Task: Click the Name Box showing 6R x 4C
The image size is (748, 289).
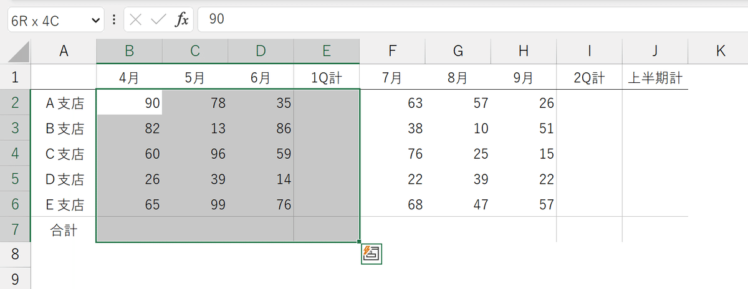Action: 47,20
